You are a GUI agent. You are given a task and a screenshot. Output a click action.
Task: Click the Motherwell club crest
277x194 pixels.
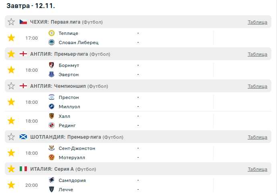[51, 158]
